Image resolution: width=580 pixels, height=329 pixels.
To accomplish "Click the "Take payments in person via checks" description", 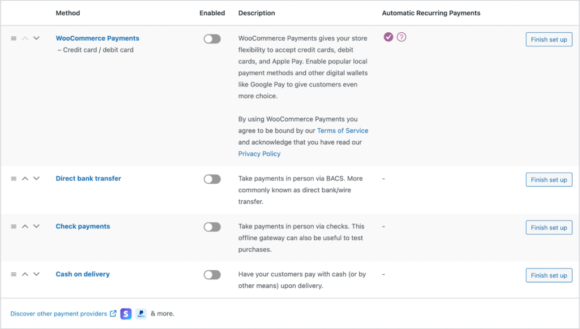I will pos(301,238).
